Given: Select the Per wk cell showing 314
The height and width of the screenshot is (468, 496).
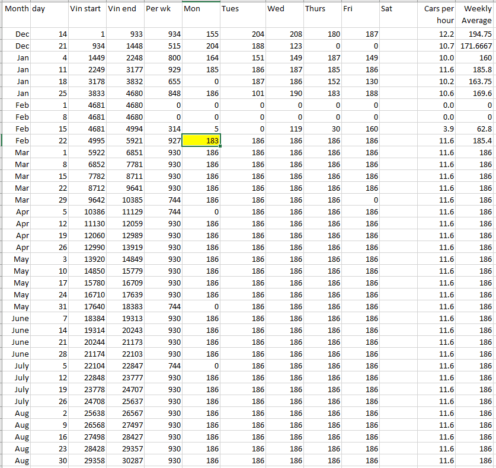Looking at the screenshot, I should click(x=162, y=129).
